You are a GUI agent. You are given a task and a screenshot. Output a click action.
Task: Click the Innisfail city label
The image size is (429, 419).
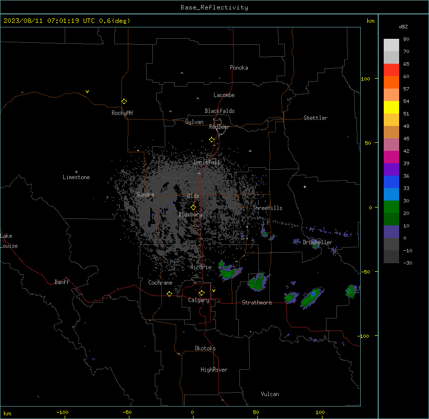[207, 162]
